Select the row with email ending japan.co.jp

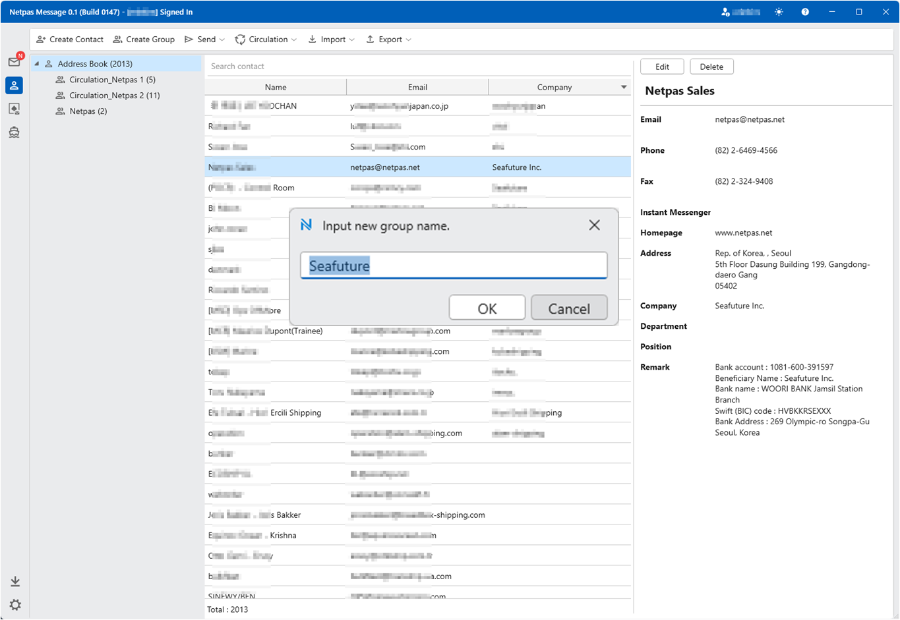coord(418,106)
